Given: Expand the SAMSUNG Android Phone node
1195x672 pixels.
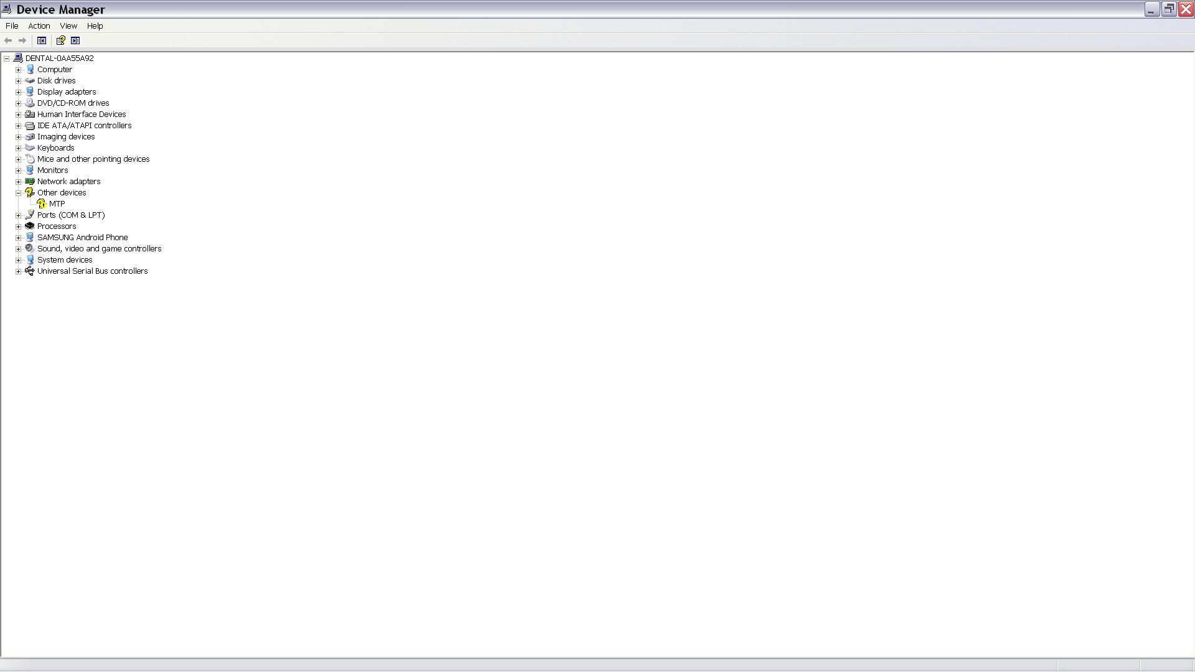Looking at the screenshot, I should [x=19, y=238].
